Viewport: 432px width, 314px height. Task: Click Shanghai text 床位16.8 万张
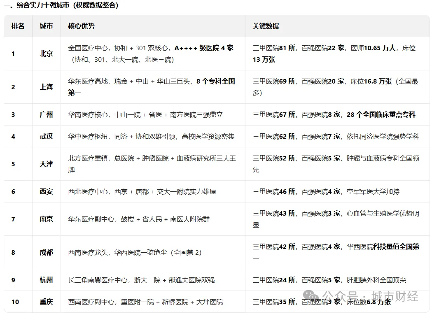click(371, 81)
